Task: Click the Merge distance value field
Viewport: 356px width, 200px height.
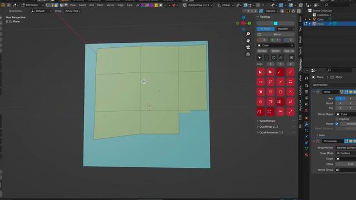Action: pyautogui.click(x=348, y=124)
